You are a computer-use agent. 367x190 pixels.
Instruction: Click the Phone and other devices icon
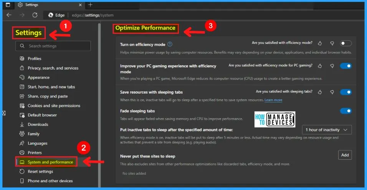point(22,181)
